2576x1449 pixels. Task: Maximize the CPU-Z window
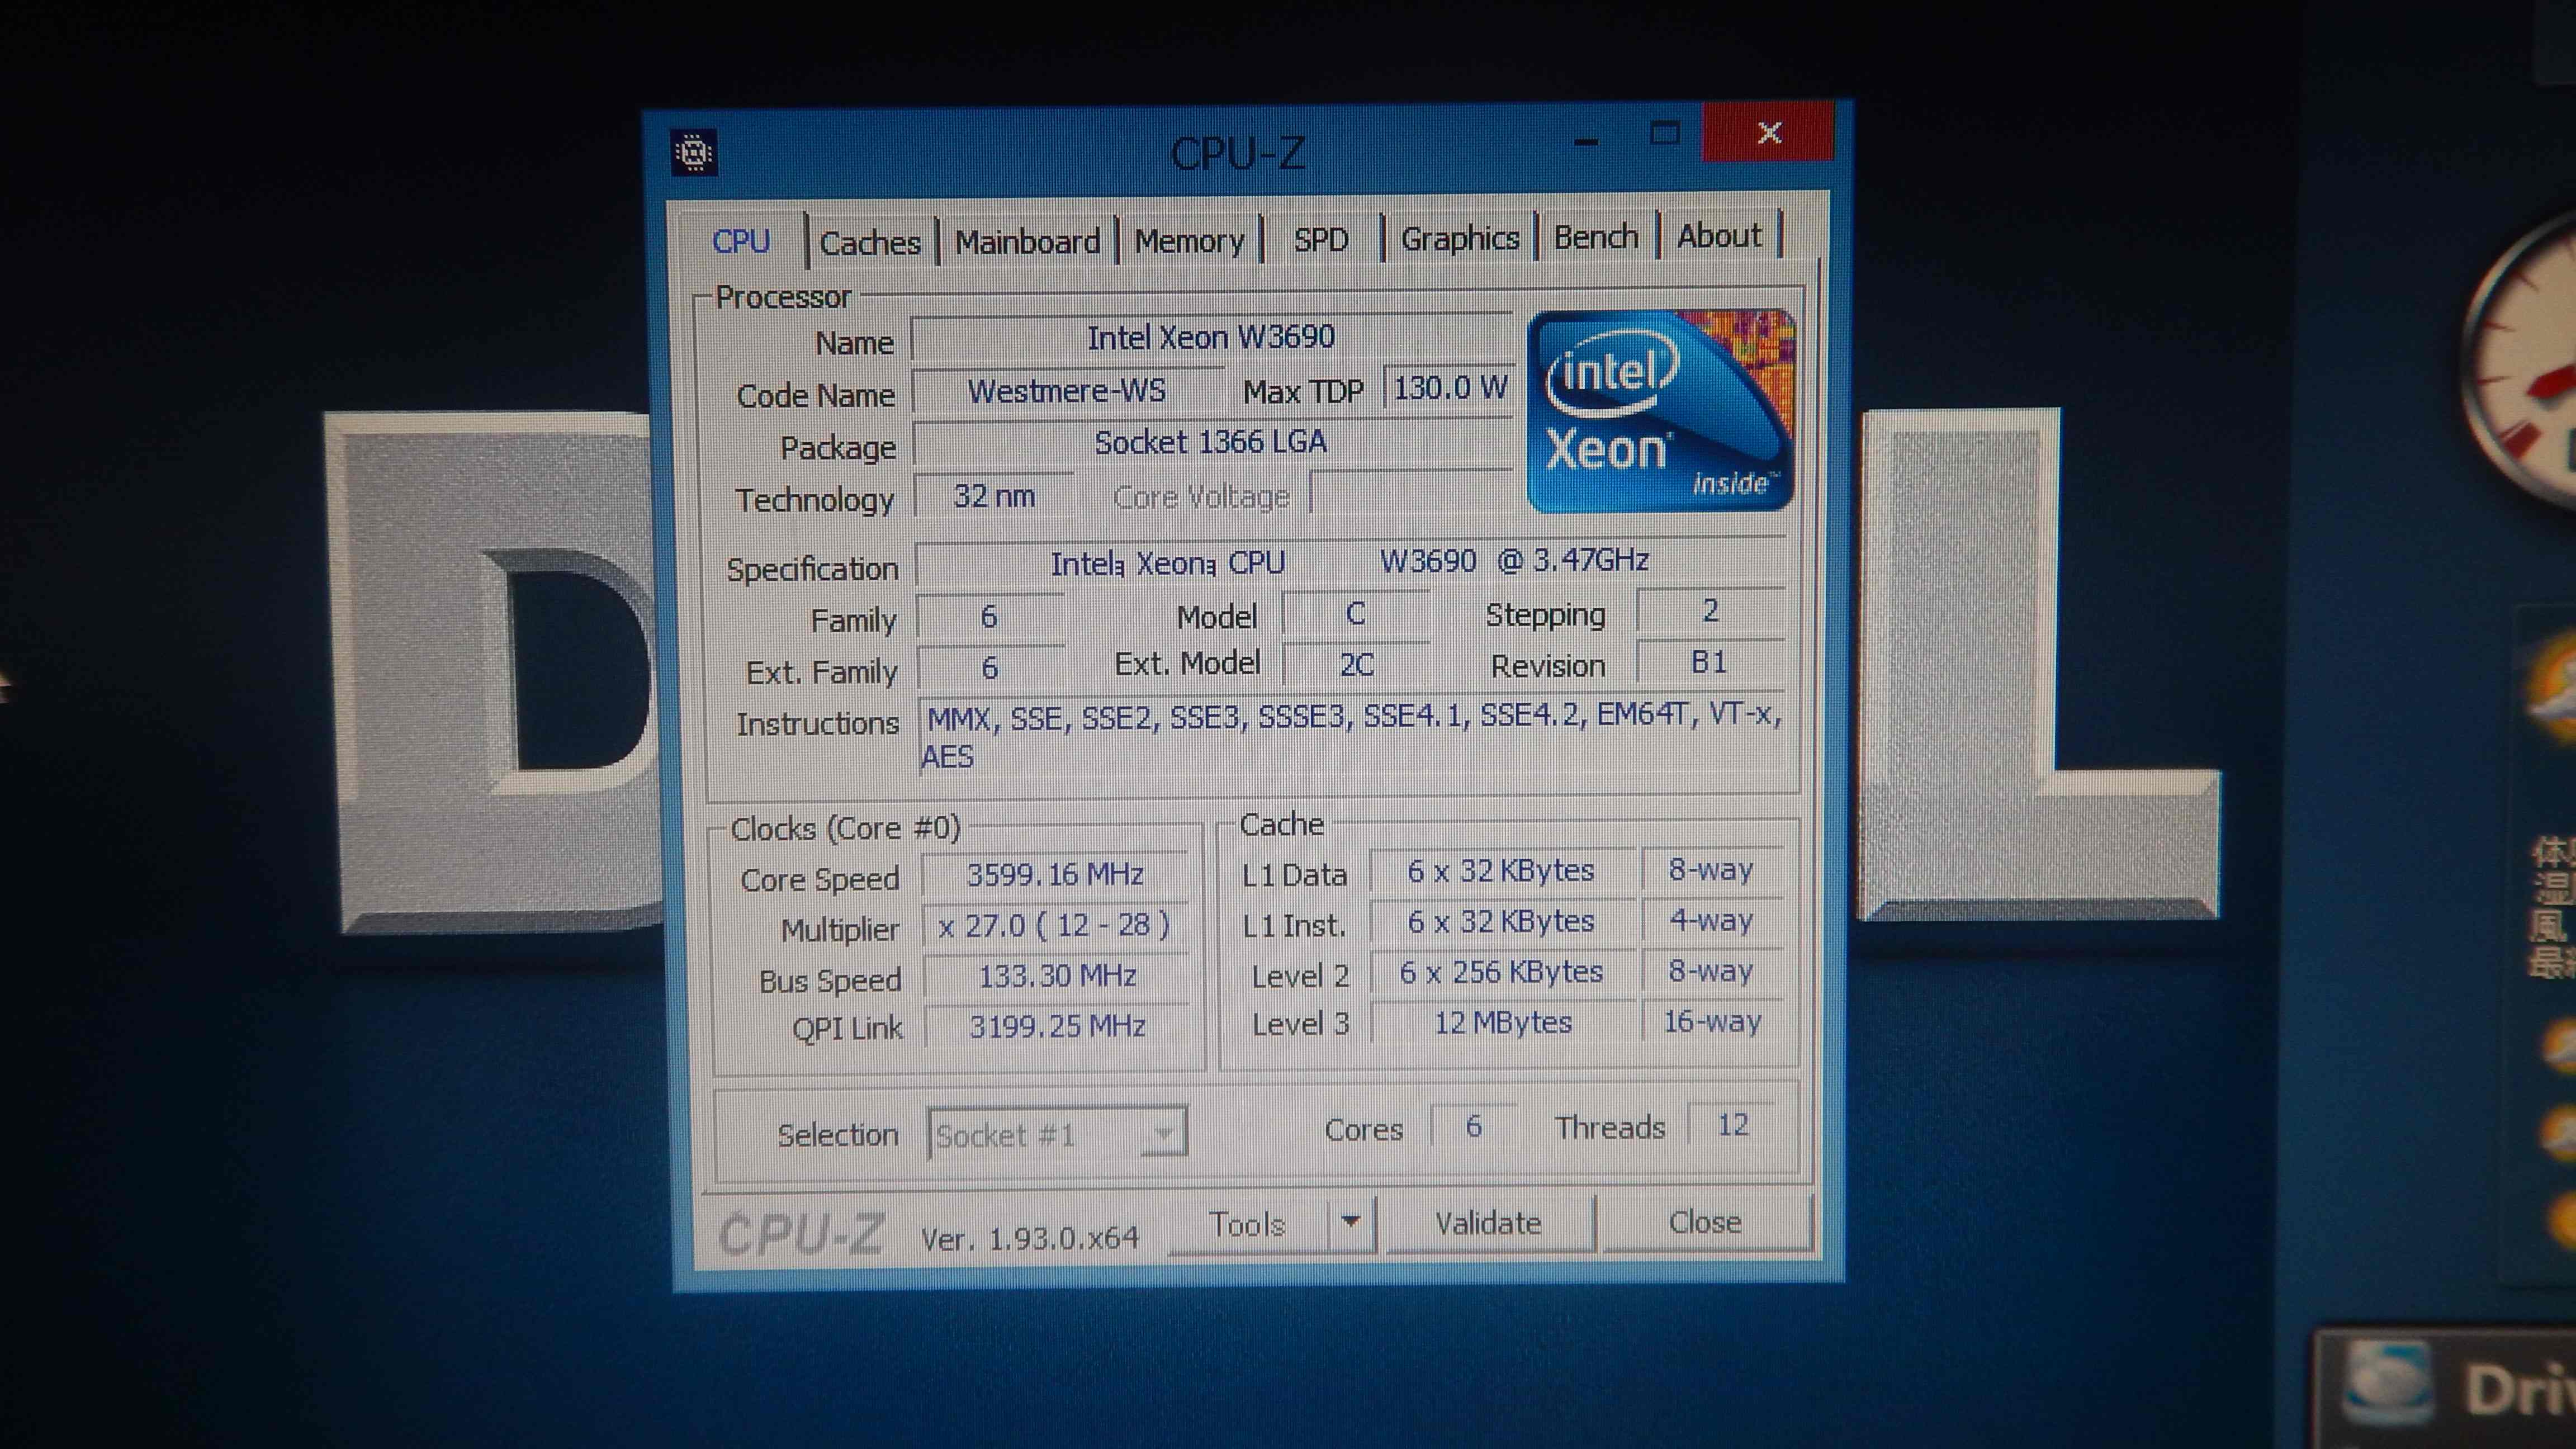[x=1665, y=134]
